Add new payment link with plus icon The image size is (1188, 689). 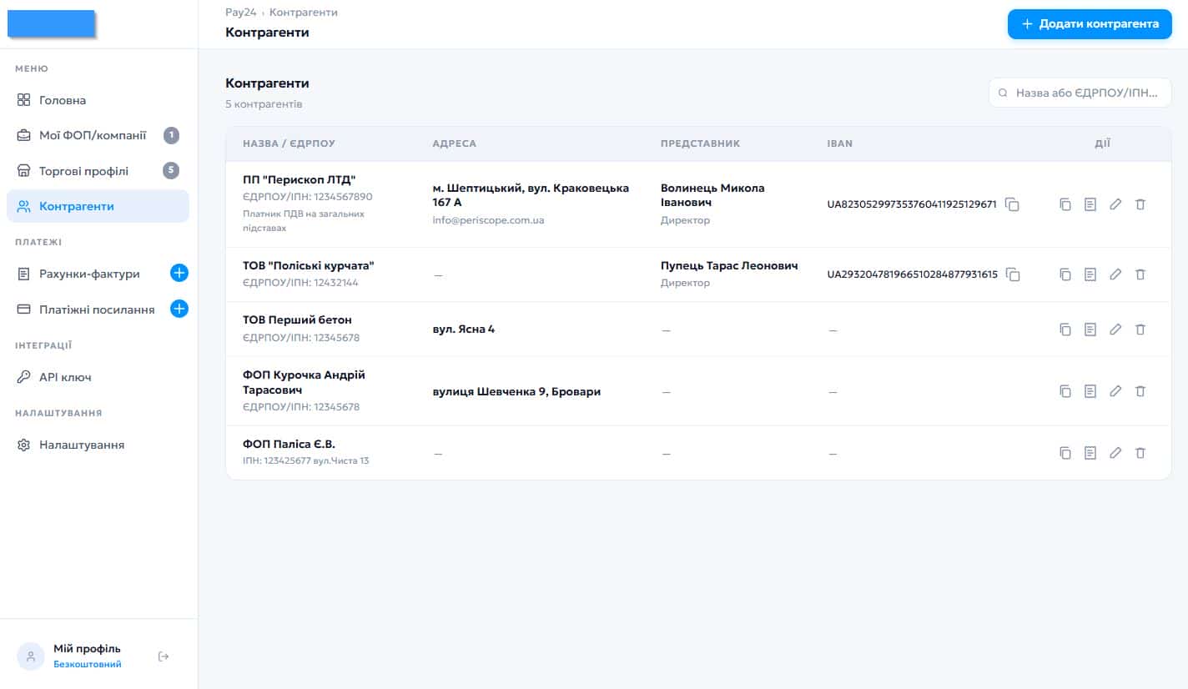(x=179, y=309)
